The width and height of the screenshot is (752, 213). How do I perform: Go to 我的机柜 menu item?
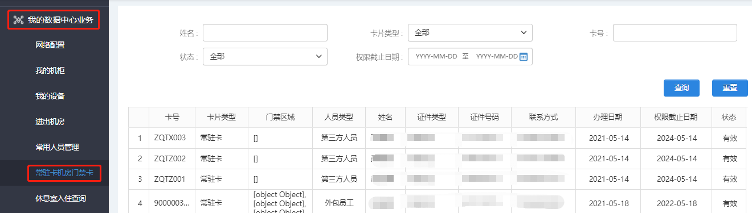pos(50,70)
